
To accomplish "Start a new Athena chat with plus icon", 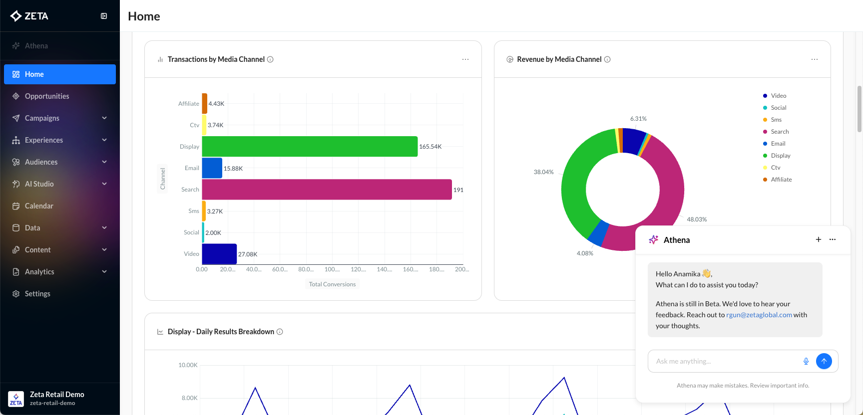I will click(818, 239).
